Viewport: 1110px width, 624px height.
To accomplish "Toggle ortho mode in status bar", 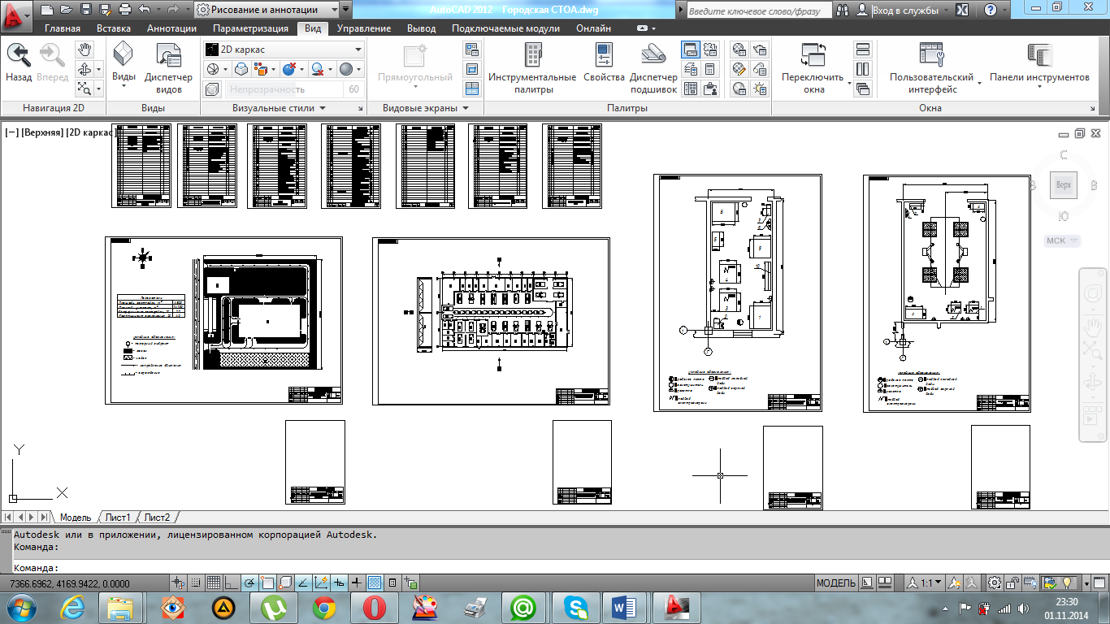I will pos(231,583).
